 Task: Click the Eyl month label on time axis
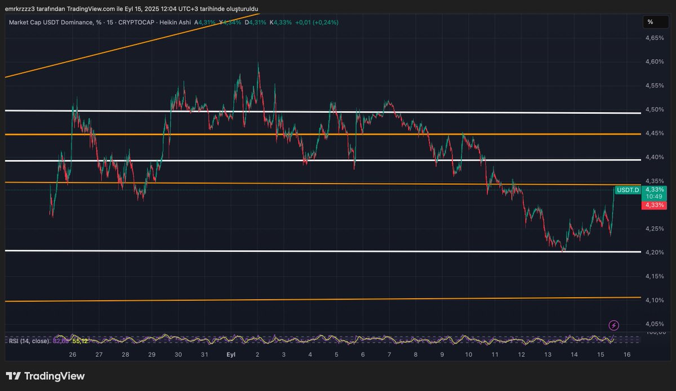[x=231, y=354]
